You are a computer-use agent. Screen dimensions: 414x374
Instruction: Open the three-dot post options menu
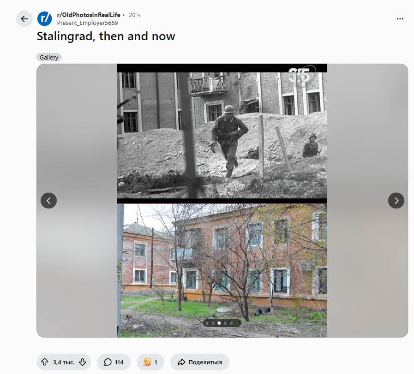coord(400,19)
